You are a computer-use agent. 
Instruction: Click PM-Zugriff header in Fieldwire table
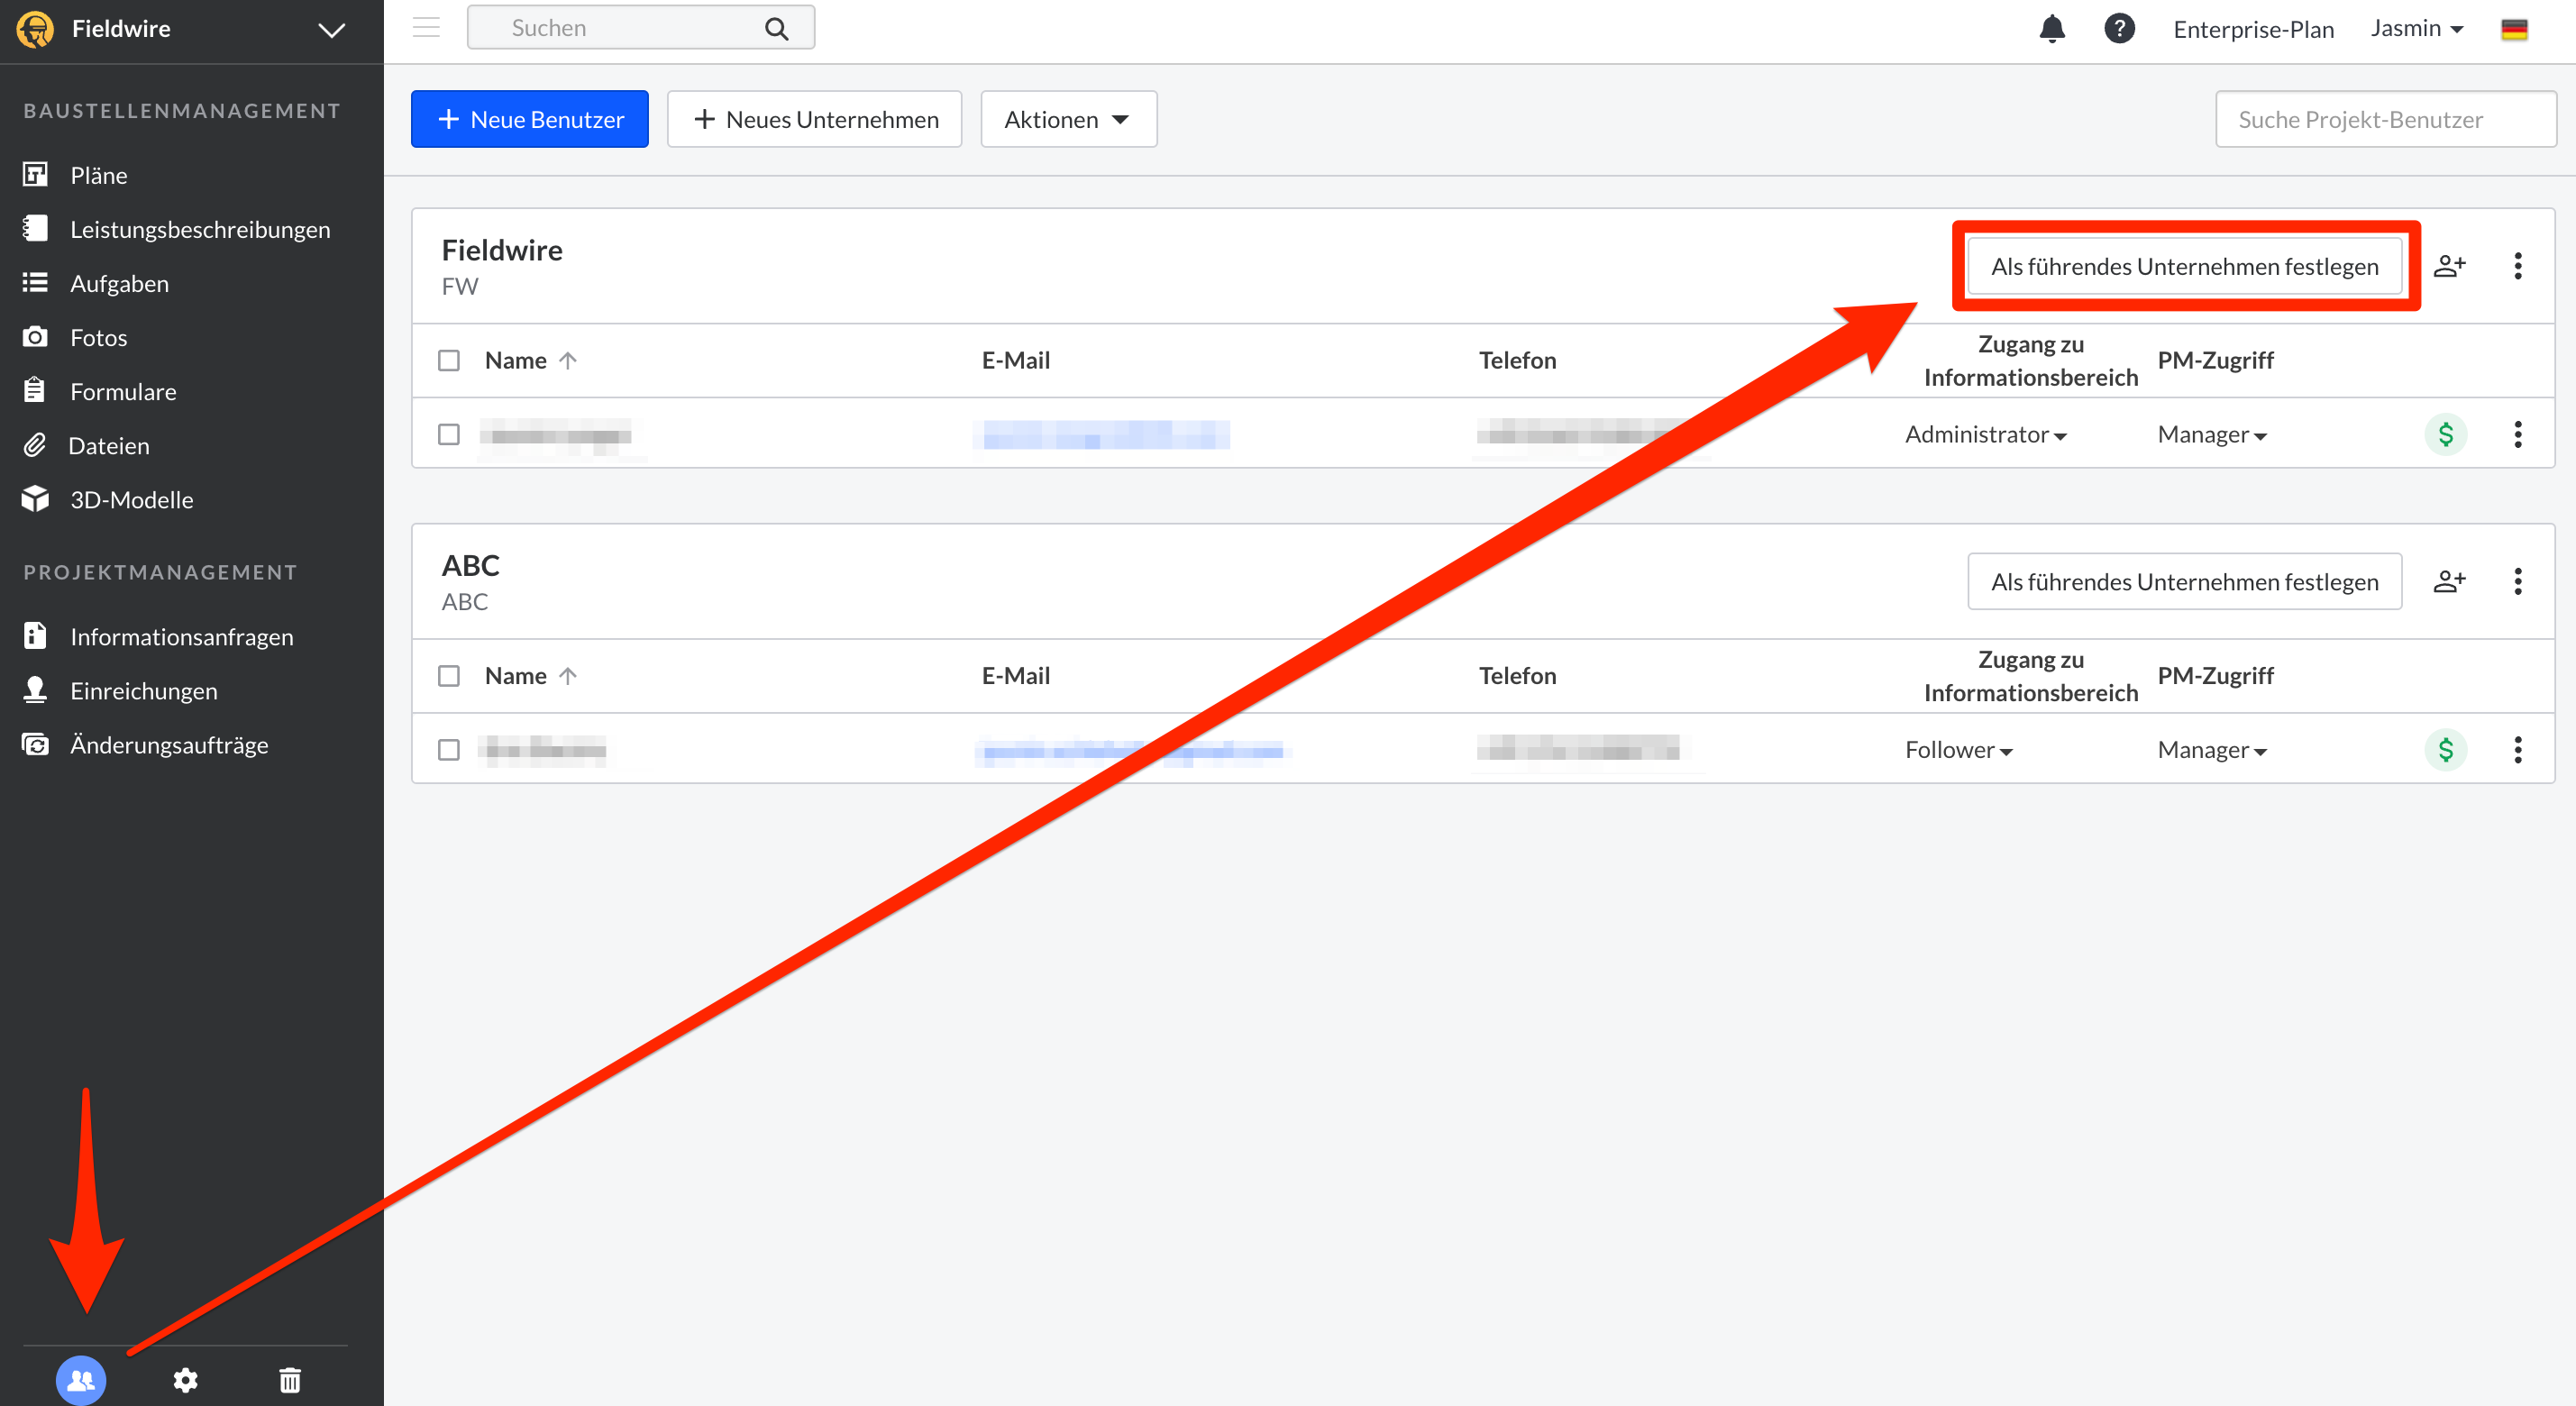click(2215, 360)
